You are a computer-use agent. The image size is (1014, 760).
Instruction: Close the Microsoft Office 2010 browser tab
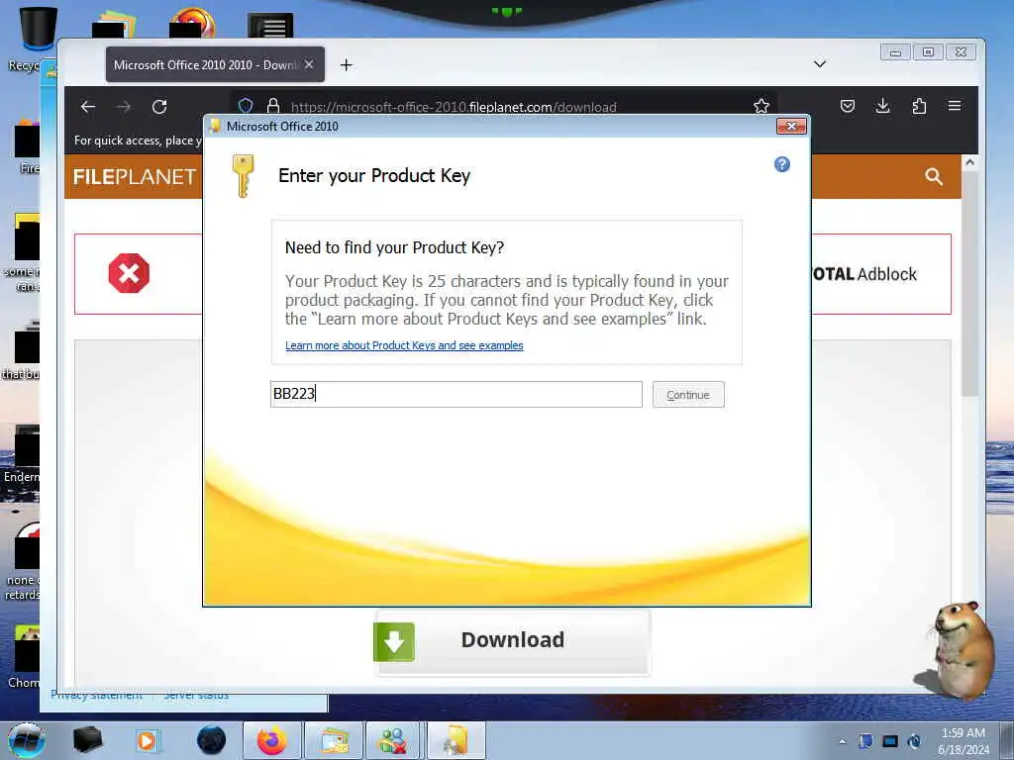309,64
